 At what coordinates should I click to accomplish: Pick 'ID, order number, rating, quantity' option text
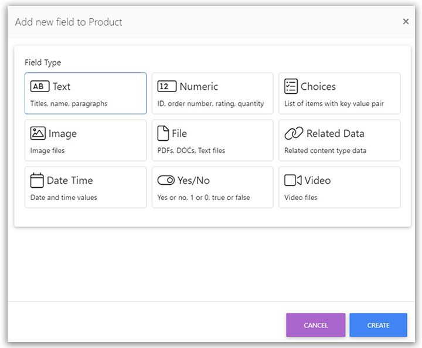211,104
